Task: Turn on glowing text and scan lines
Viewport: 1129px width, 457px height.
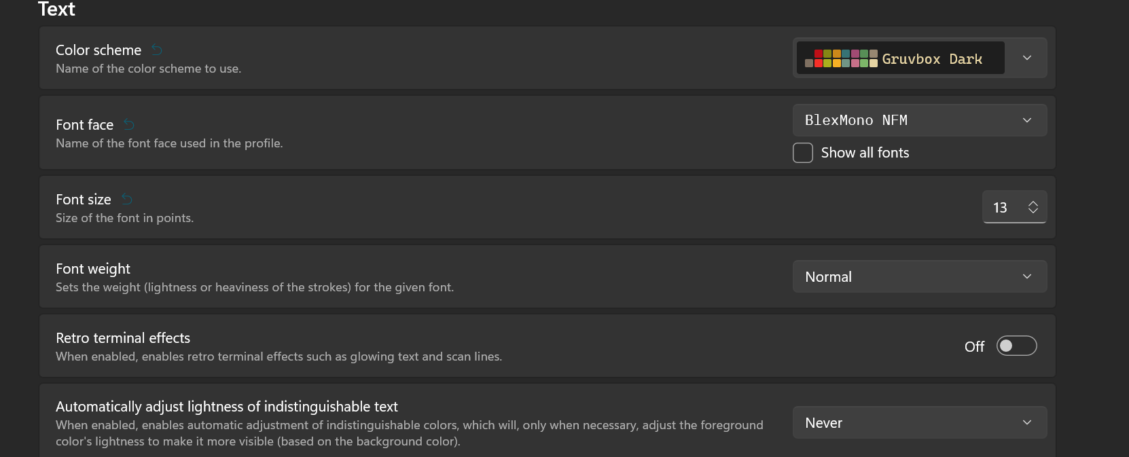Action: 1017,346
